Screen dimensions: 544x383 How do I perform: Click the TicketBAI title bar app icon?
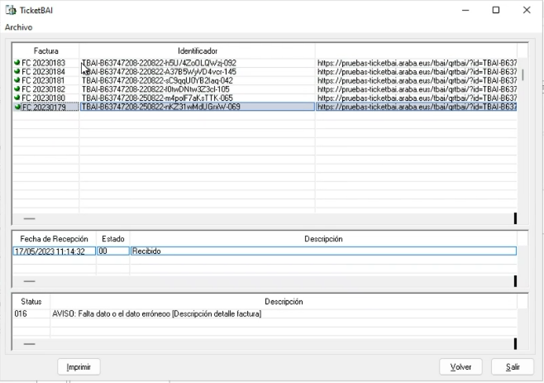point(11,10)
